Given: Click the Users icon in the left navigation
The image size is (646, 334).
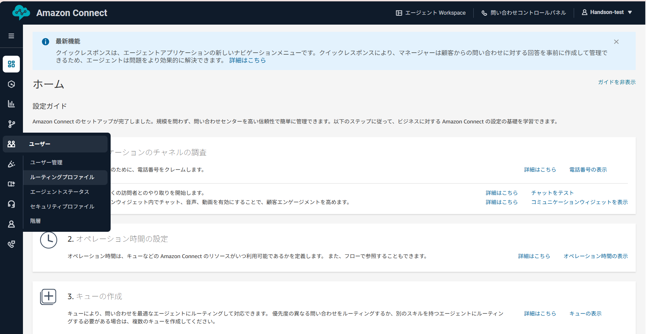Looking at the screenshot, I should click(11, 144).
